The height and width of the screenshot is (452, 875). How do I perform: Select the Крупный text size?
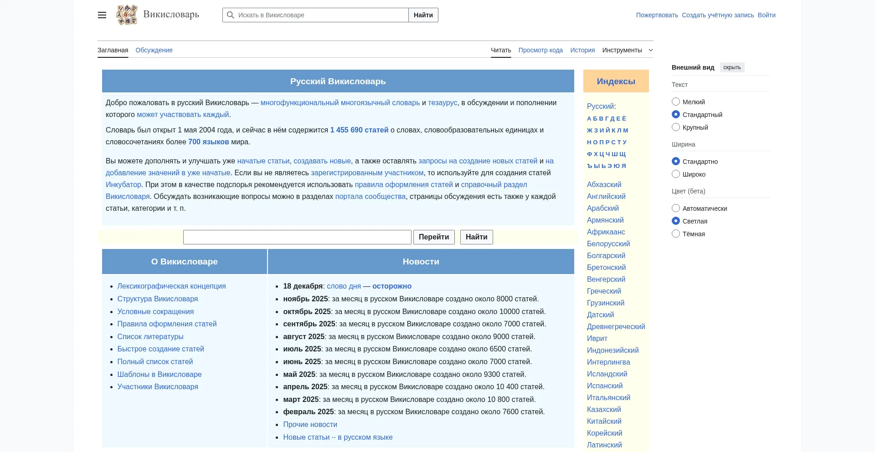676,127
